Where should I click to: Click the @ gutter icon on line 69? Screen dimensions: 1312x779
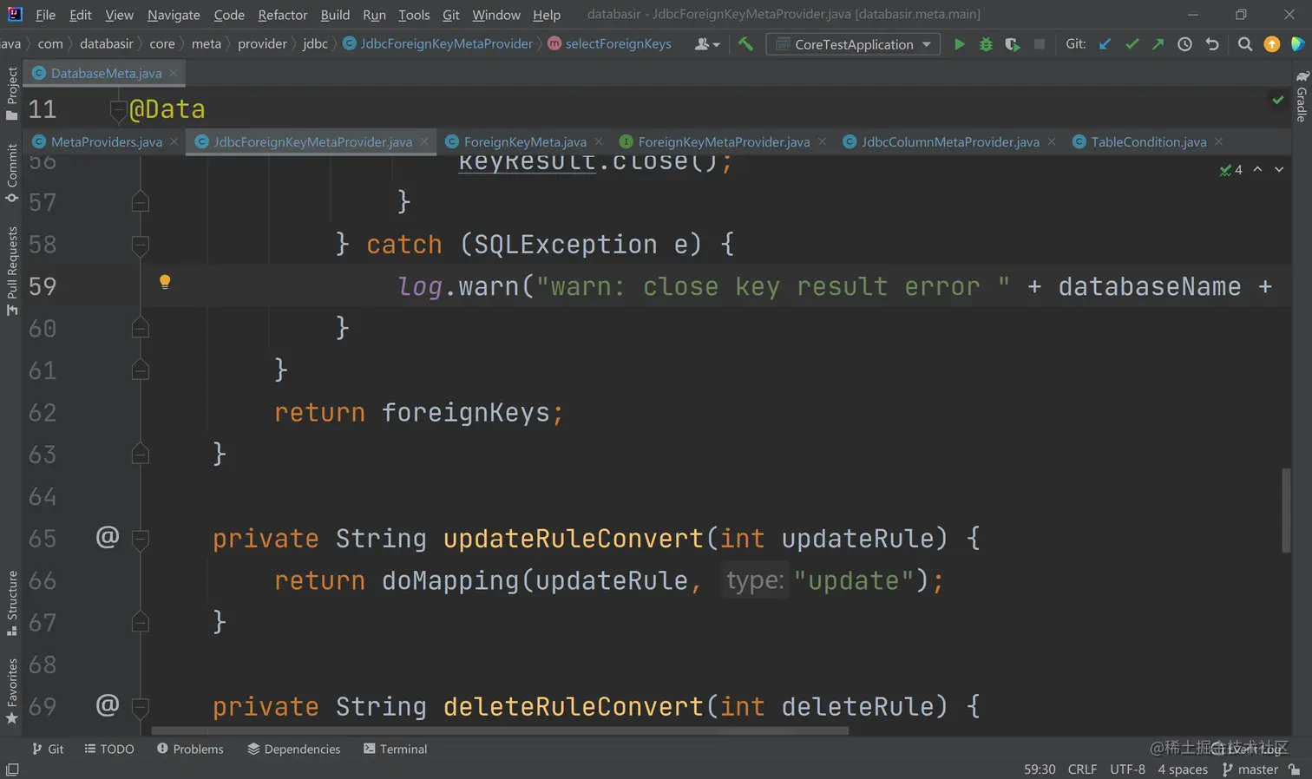(108, 705)
